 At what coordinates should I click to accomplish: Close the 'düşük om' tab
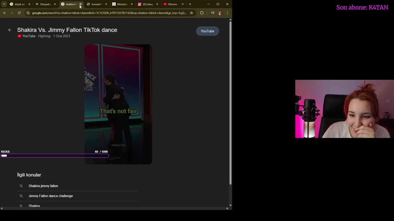[x=29, y=4]
